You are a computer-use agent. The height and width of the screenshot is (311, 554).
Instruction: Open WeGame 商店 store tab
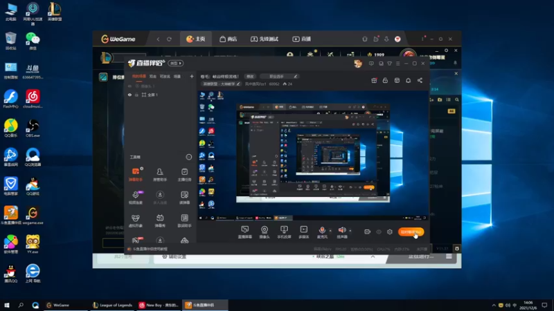(x=229, y=39)
